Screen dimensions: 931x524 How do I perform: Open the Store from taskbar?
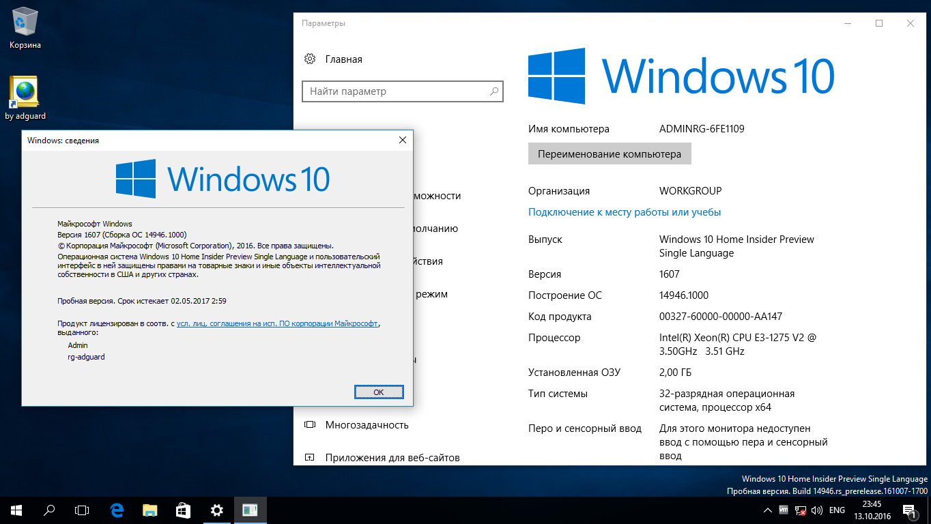(183, 510)
